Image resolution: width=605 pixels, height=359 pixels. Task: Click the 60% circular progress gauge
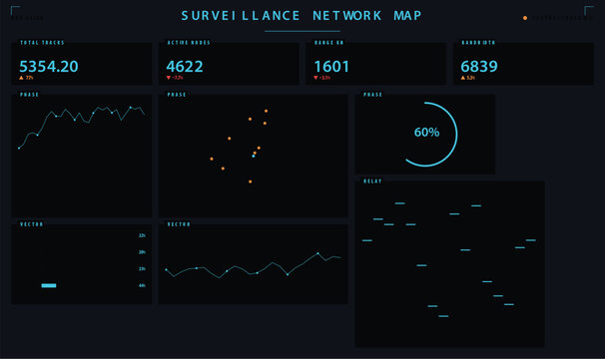425,135
